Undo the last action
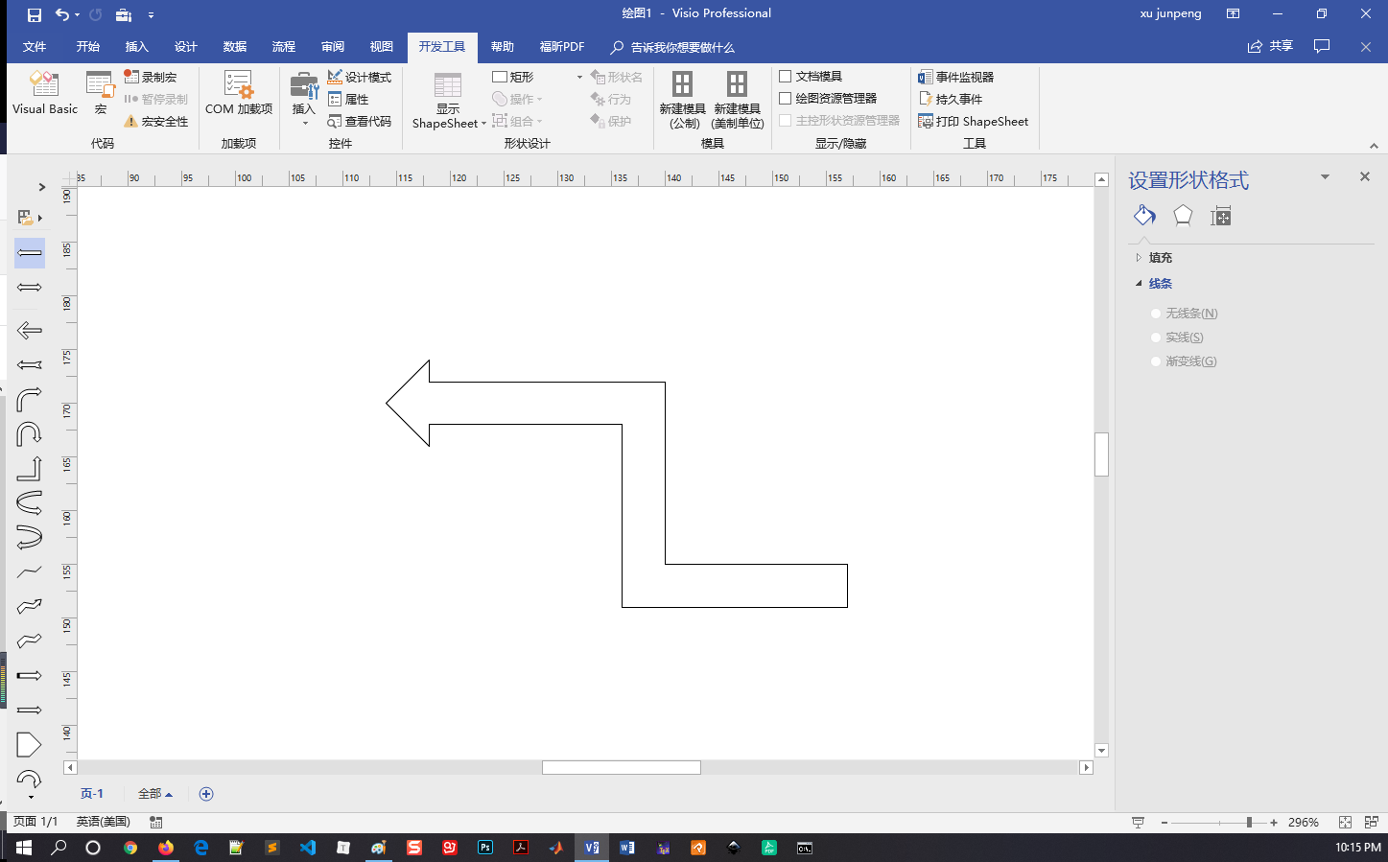 62,14
